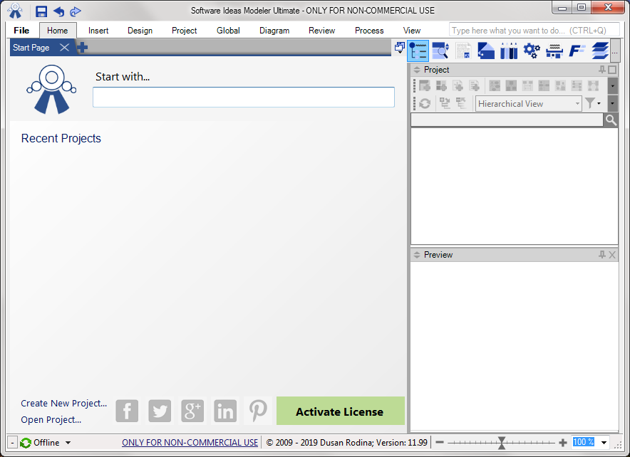The height and width of the screenshot is (457, 630).
Task: Click the Activate License button
Action: click(x=339, y=411)
